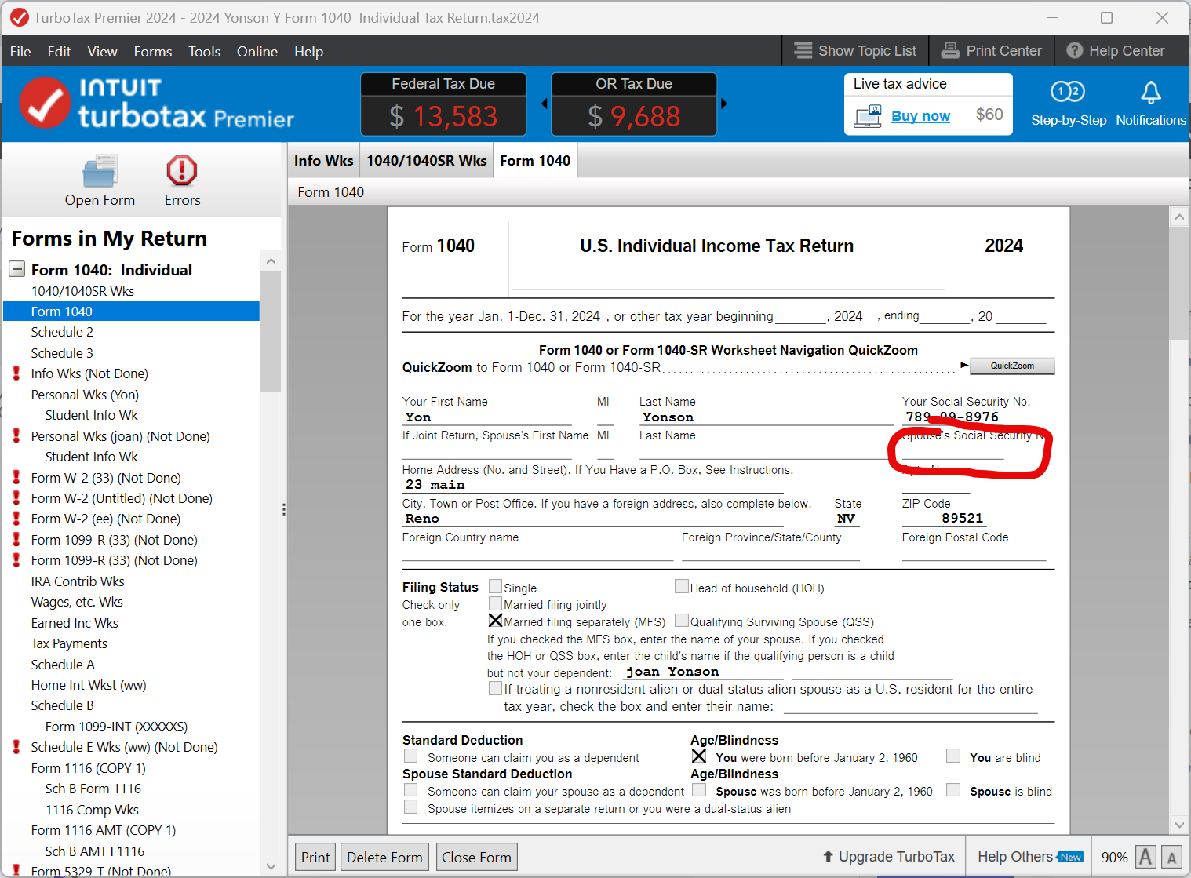
Task: Click error mark beside Info Wks
Action: click(x=16, y=373)
